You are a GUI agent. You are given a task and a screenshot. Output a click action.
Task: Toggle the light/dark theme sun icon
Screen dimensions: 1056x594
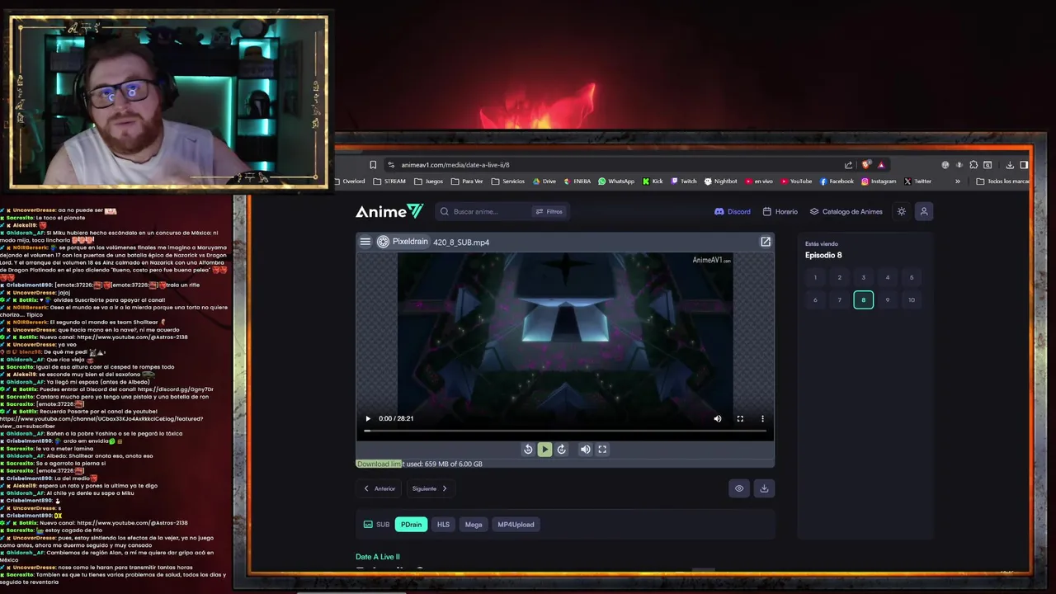[902, 211]
